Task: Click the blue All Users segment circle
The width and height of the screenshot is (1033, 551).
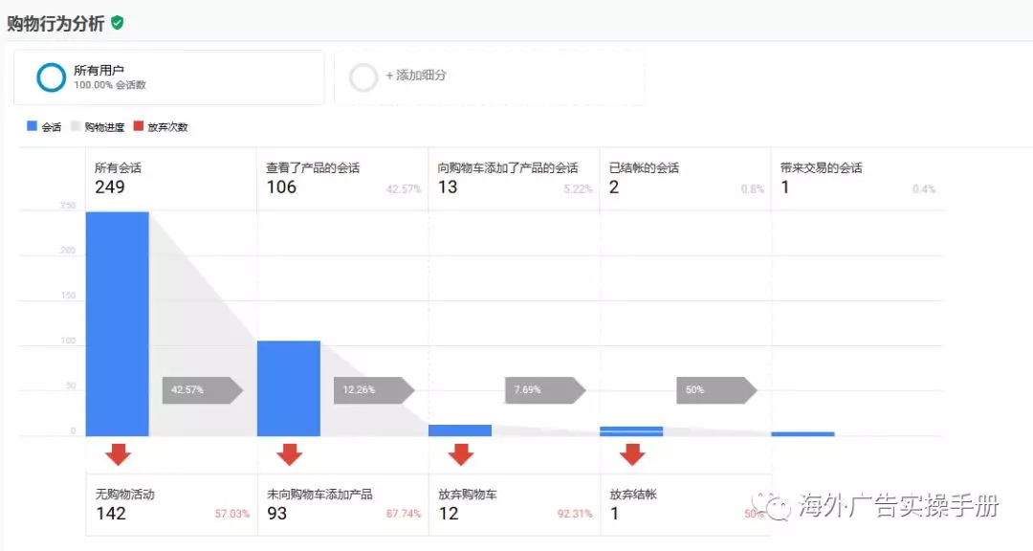Action: tap(51, 77)
